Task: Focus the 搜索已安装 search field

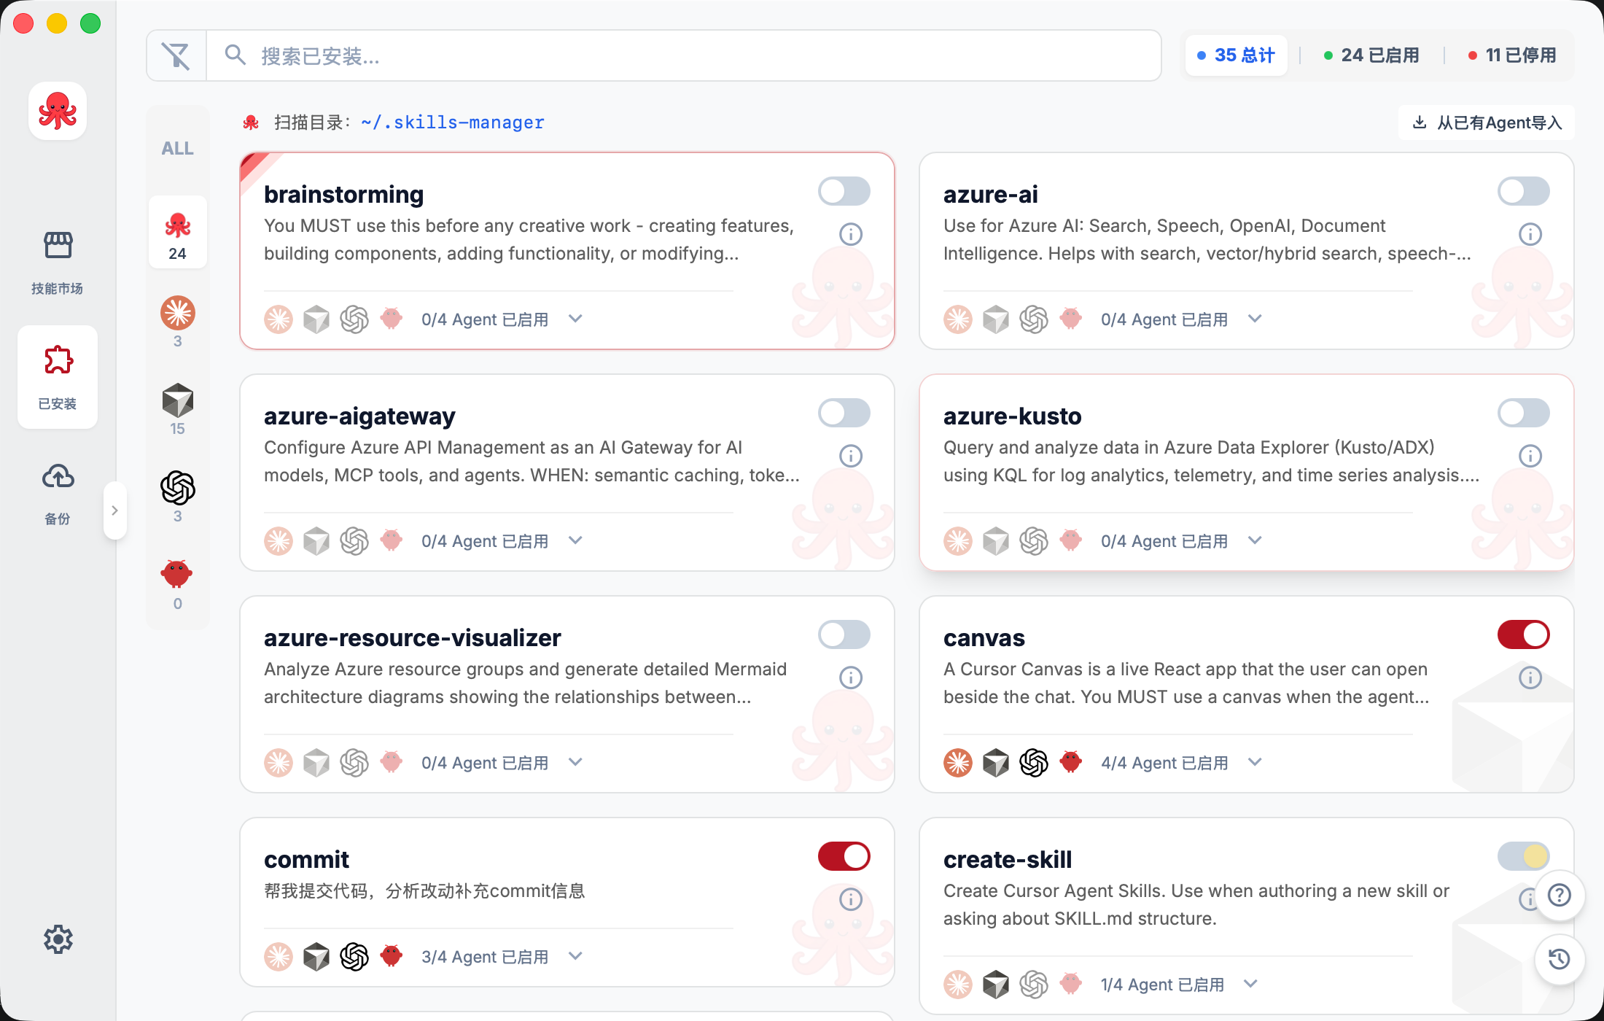Action: pos(684,55)
